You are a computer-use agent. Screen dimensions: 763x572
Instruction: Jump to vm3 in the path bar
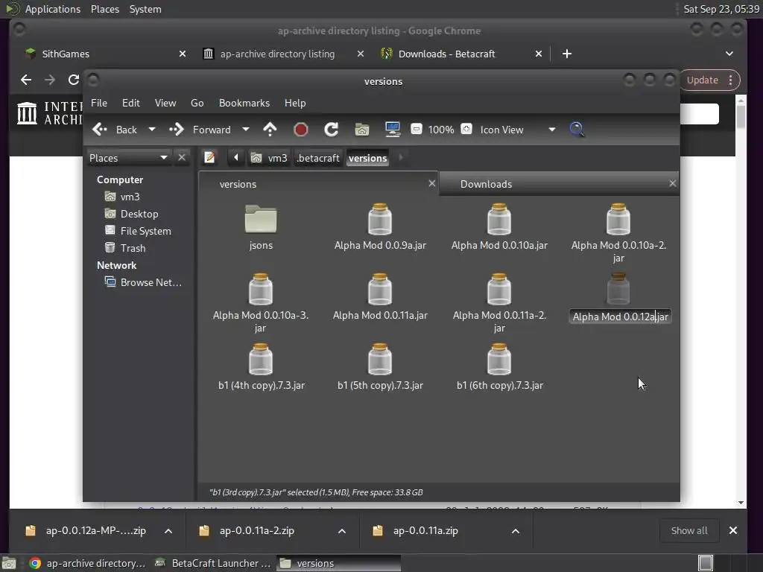(x=268, y=158)
